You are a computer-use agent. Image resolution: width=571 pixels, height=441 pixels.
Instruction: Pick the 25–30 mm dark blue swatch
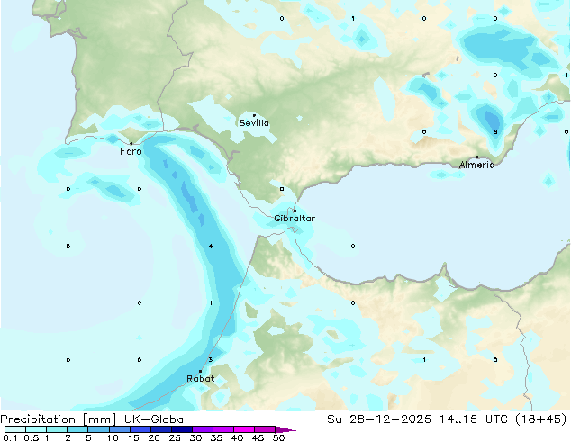182,429
